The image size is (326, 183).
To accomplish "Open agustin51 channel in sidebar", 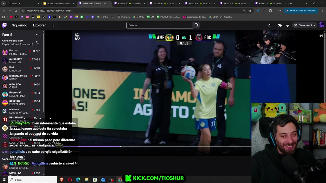I will click(22, 102).
